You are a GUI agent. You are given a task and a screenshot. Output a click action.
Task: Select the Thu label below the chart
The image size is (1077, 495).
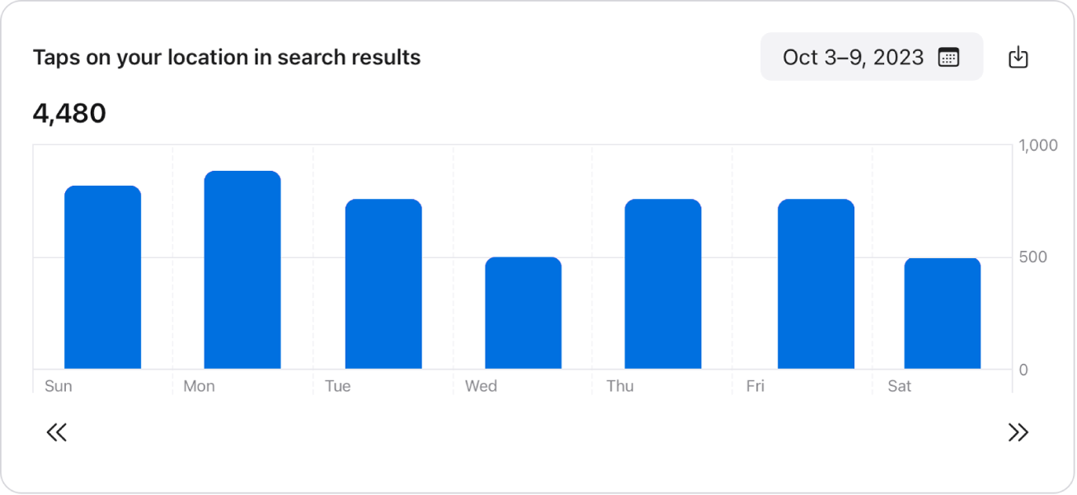(620, 385)
